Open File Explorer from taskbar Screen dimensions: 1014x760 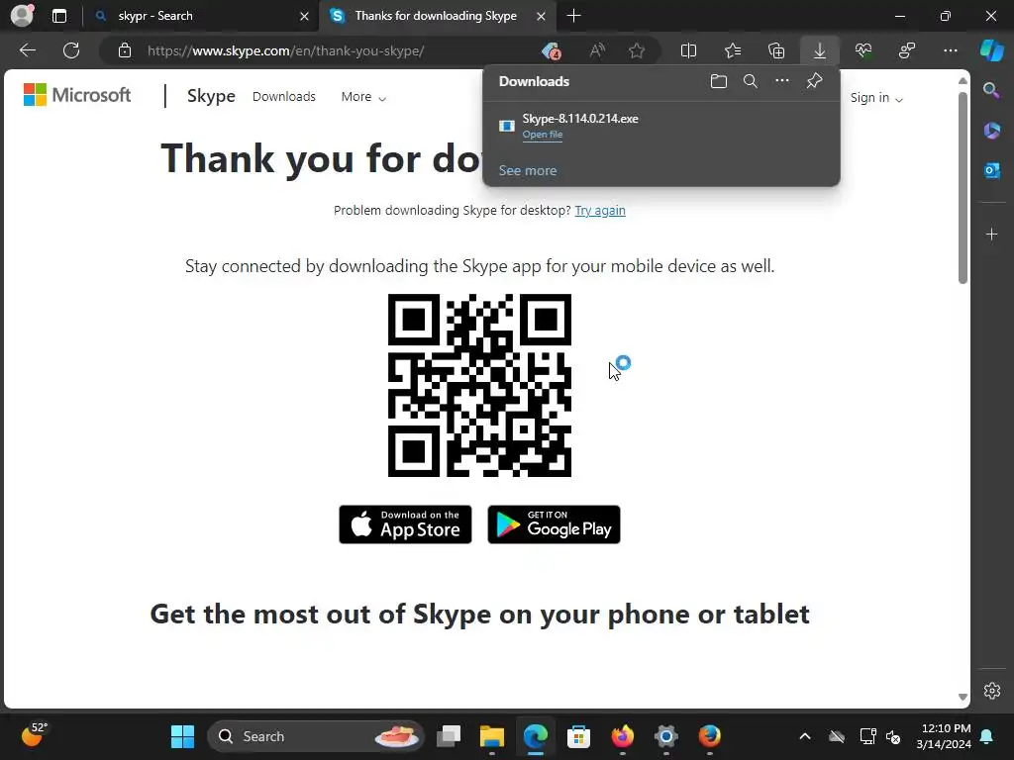click(491, 736)
